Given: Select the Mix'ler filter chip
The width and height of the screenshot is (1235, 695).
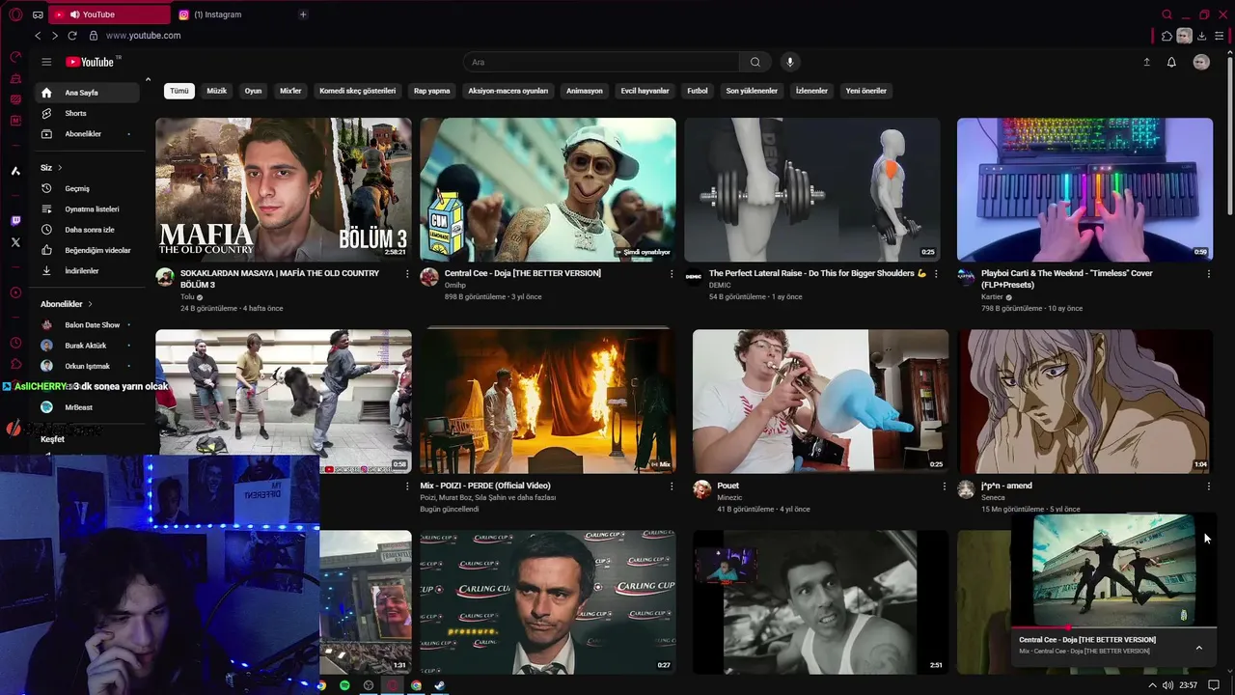Looking at the screenshot, I should pos(290,91).
